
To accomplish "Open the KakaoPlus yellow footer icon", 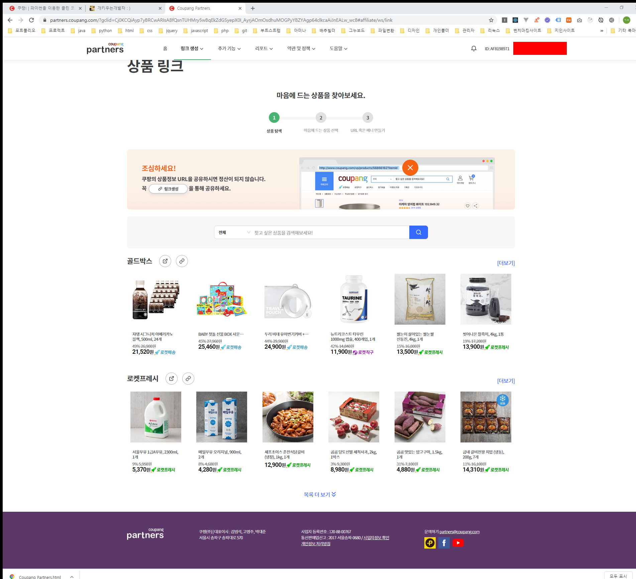I will (430, 543).
